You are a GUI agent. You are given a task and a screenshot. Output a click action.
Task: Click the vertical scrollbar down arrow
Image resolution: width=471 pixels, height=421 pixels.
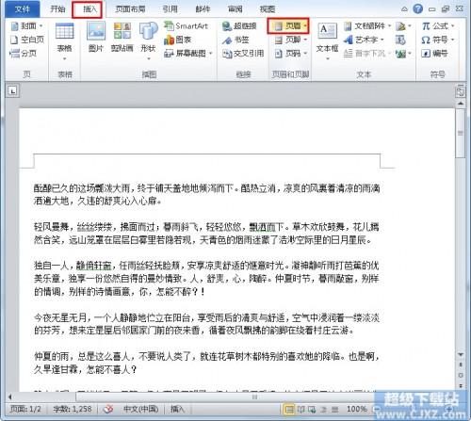[x=461, y=354]
